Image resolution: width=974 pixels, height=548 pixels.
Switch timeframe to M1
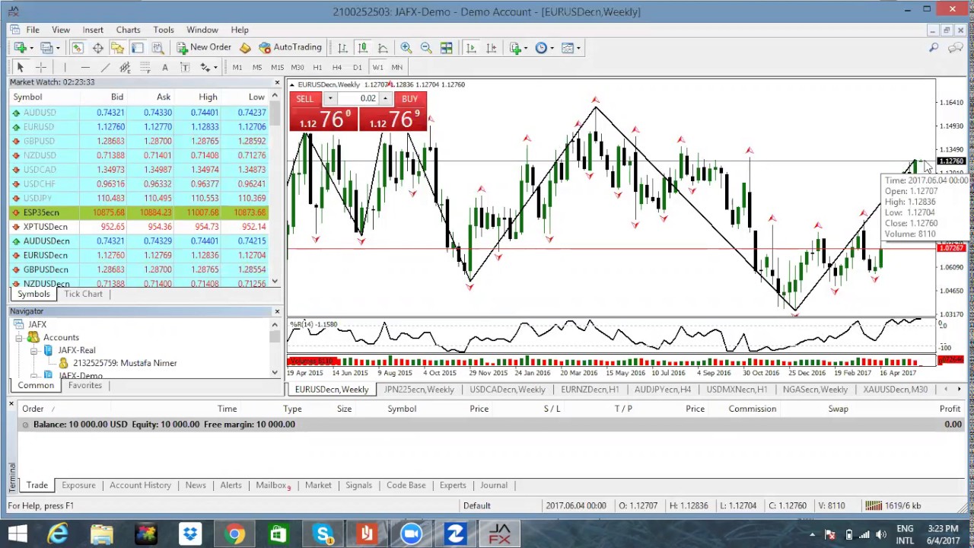(x=237, y=68)
